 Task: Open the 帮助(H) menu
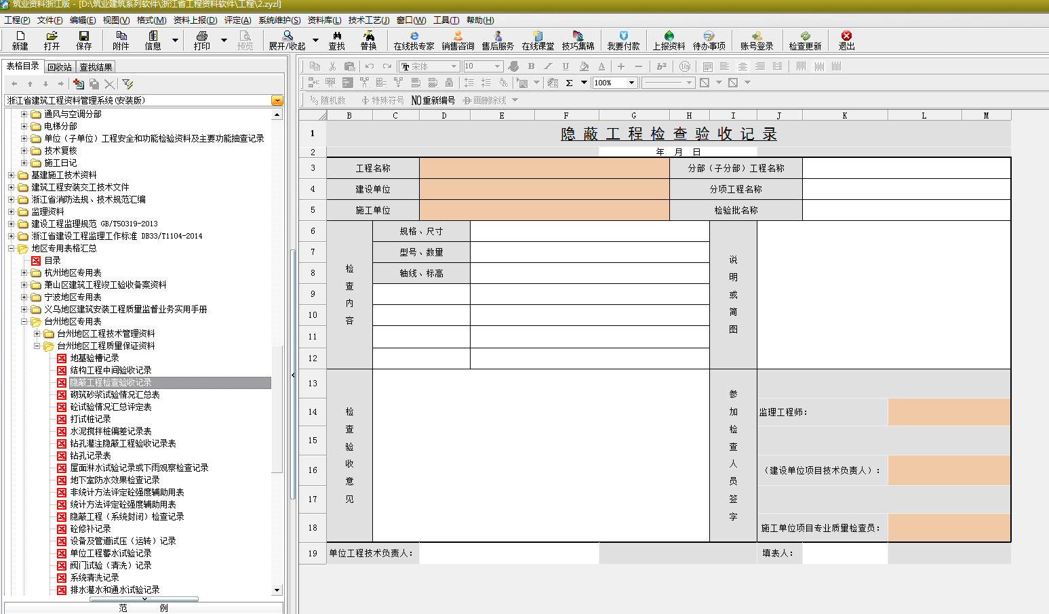(480, 20)
